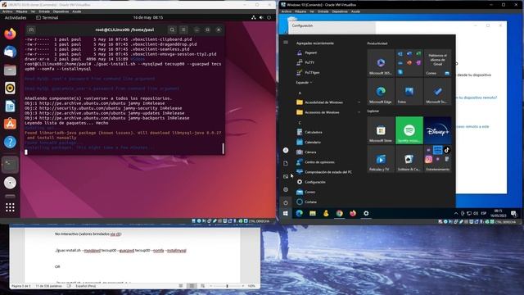Show applications grid in the Ubuntu dock

coord(10,207)
